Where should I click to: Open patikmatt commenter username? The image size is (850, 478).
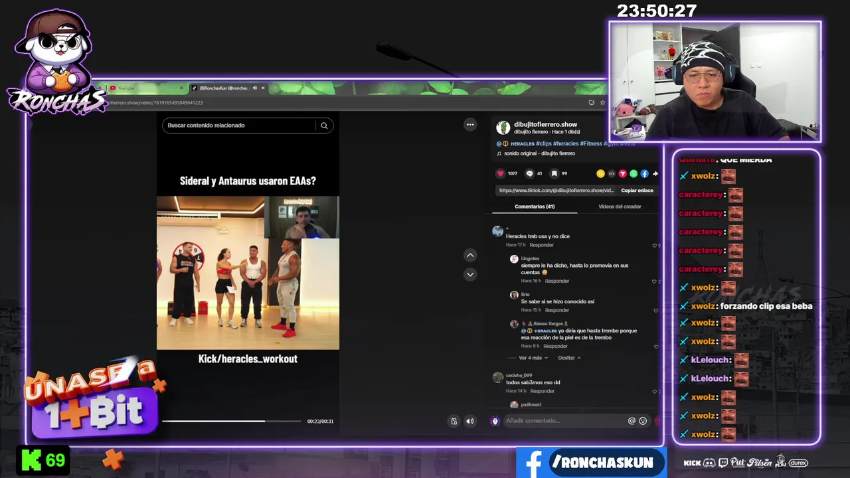[531, 404]
